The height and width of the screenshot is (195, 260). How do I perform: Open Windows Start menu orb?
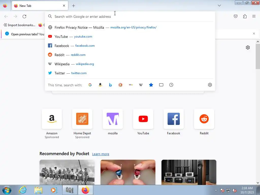(x=7, y=190)
